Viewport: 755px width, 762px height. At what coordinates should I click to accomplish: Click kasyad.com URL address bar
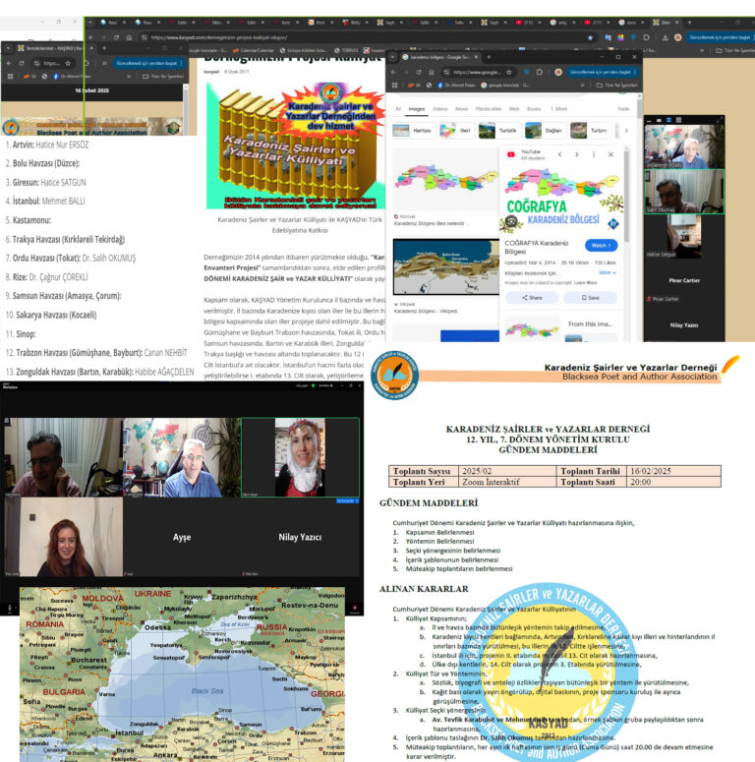[365, 37]
